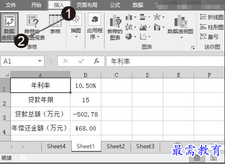Image resolution: width=225 pixels, height=164 pixels.
Task: Insert a Table (表格) from the ribbon
Action: click(55, 24)
